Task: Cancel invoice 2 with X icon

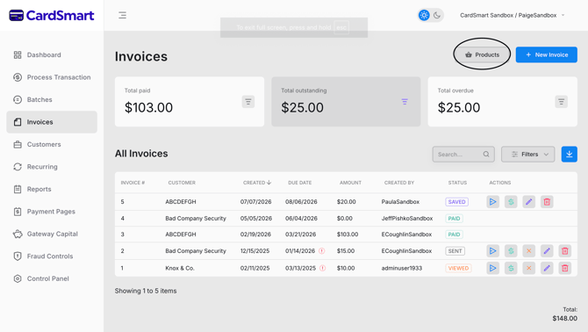Action: pyautogui.click(x=528, y=251)
